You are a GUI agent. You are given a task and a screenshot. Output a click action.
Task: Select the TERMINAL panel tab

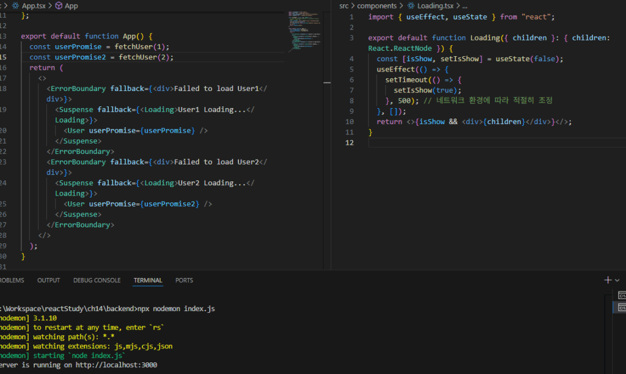[x=148, y=280]
